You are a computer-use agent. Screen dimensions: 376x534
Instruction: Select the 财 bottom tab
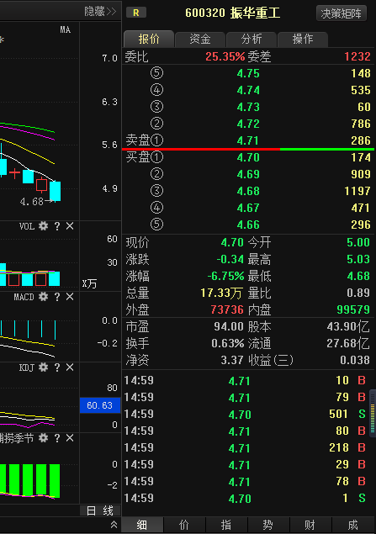click(x=310, y=525)
